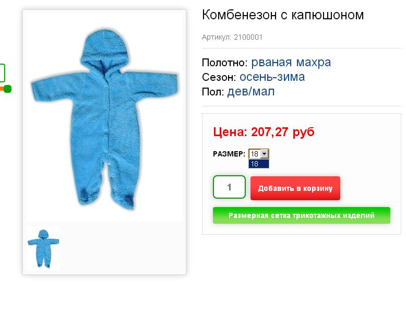Open the рваная махра fabric link

click(x=291, y=63)
